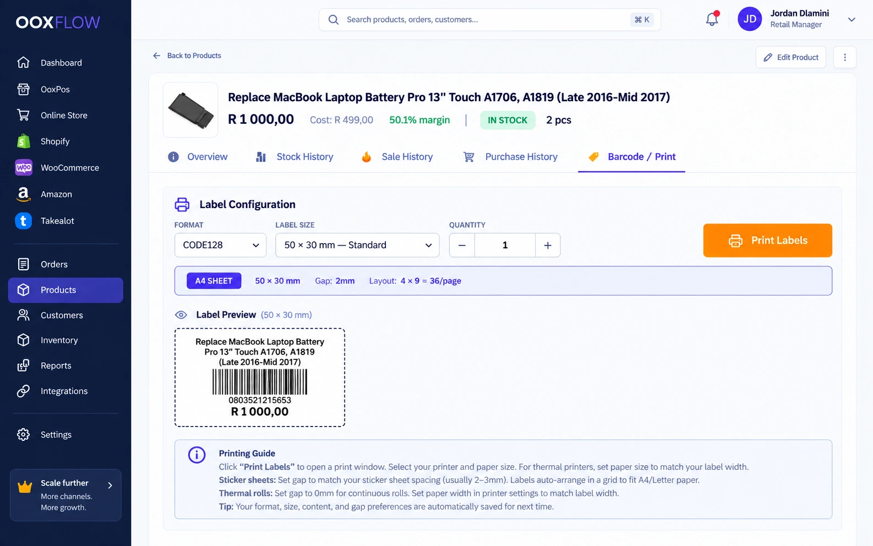This screenshot has height=546, width=873.
Task: Open Products in the sidebar
Action: 66,290
